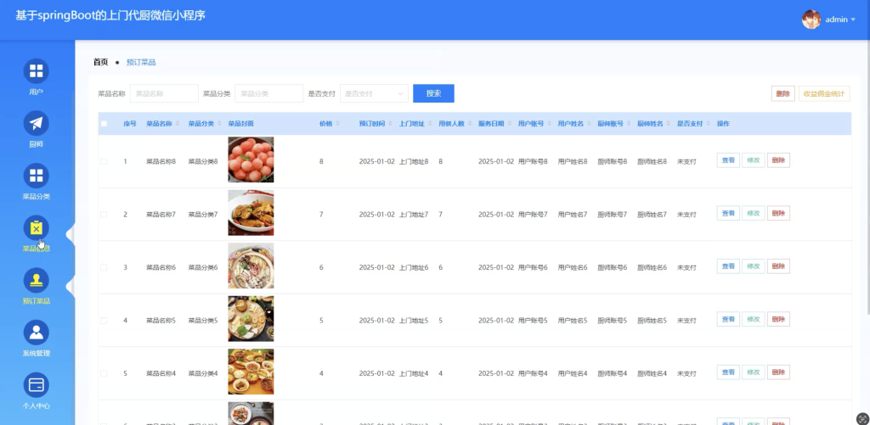Viewport: 870px width, 425px height.
Task: Open the 预订菜品 stamp sidebar icon
Action: (36, 281)
